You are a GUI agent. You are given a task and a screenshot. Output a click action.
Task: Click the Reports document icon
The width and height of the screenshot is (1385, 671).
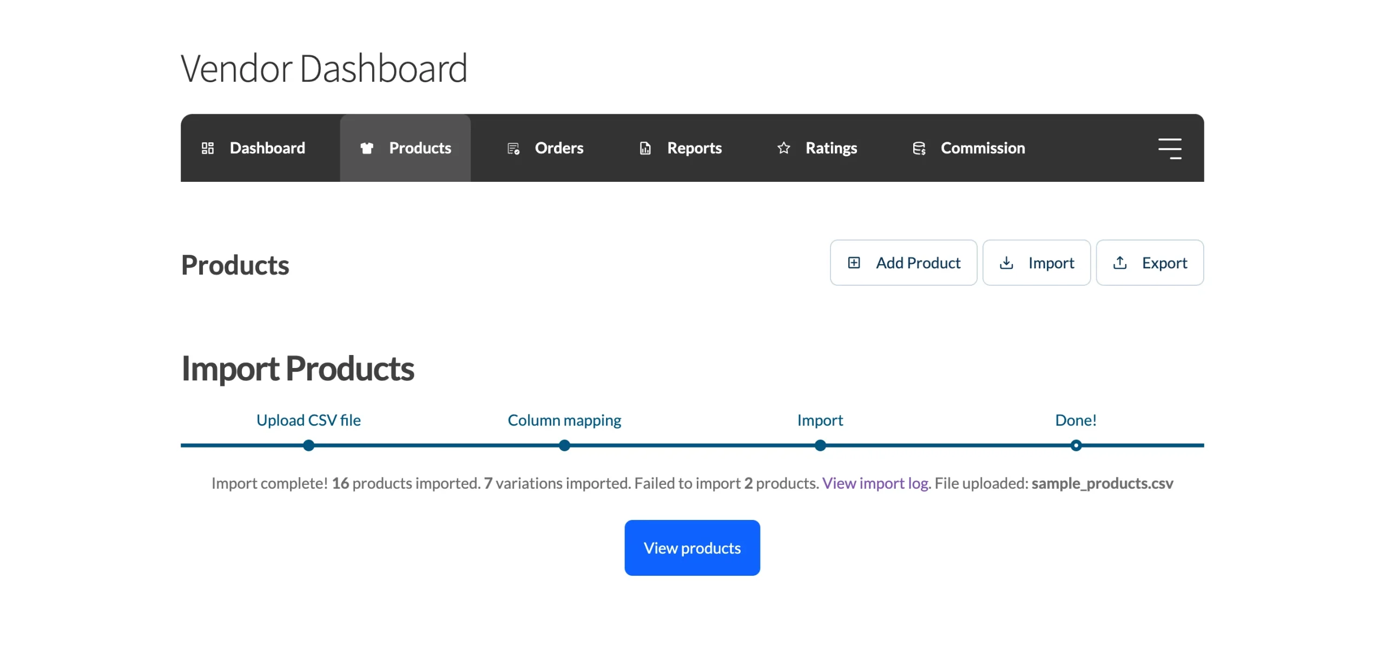click(x=645, y=148)
